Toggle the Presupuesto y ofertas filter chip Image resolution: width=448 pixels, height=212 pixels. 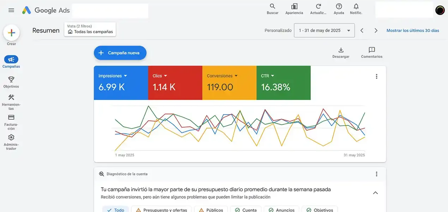[x=161, y=209]
